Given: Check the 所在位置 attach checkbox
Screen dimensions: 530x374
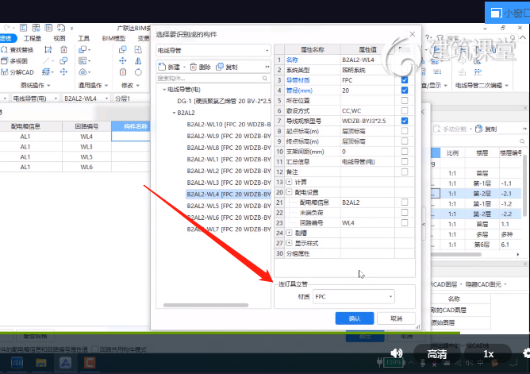Looking at the screenshot, I should tap(405, 100).
